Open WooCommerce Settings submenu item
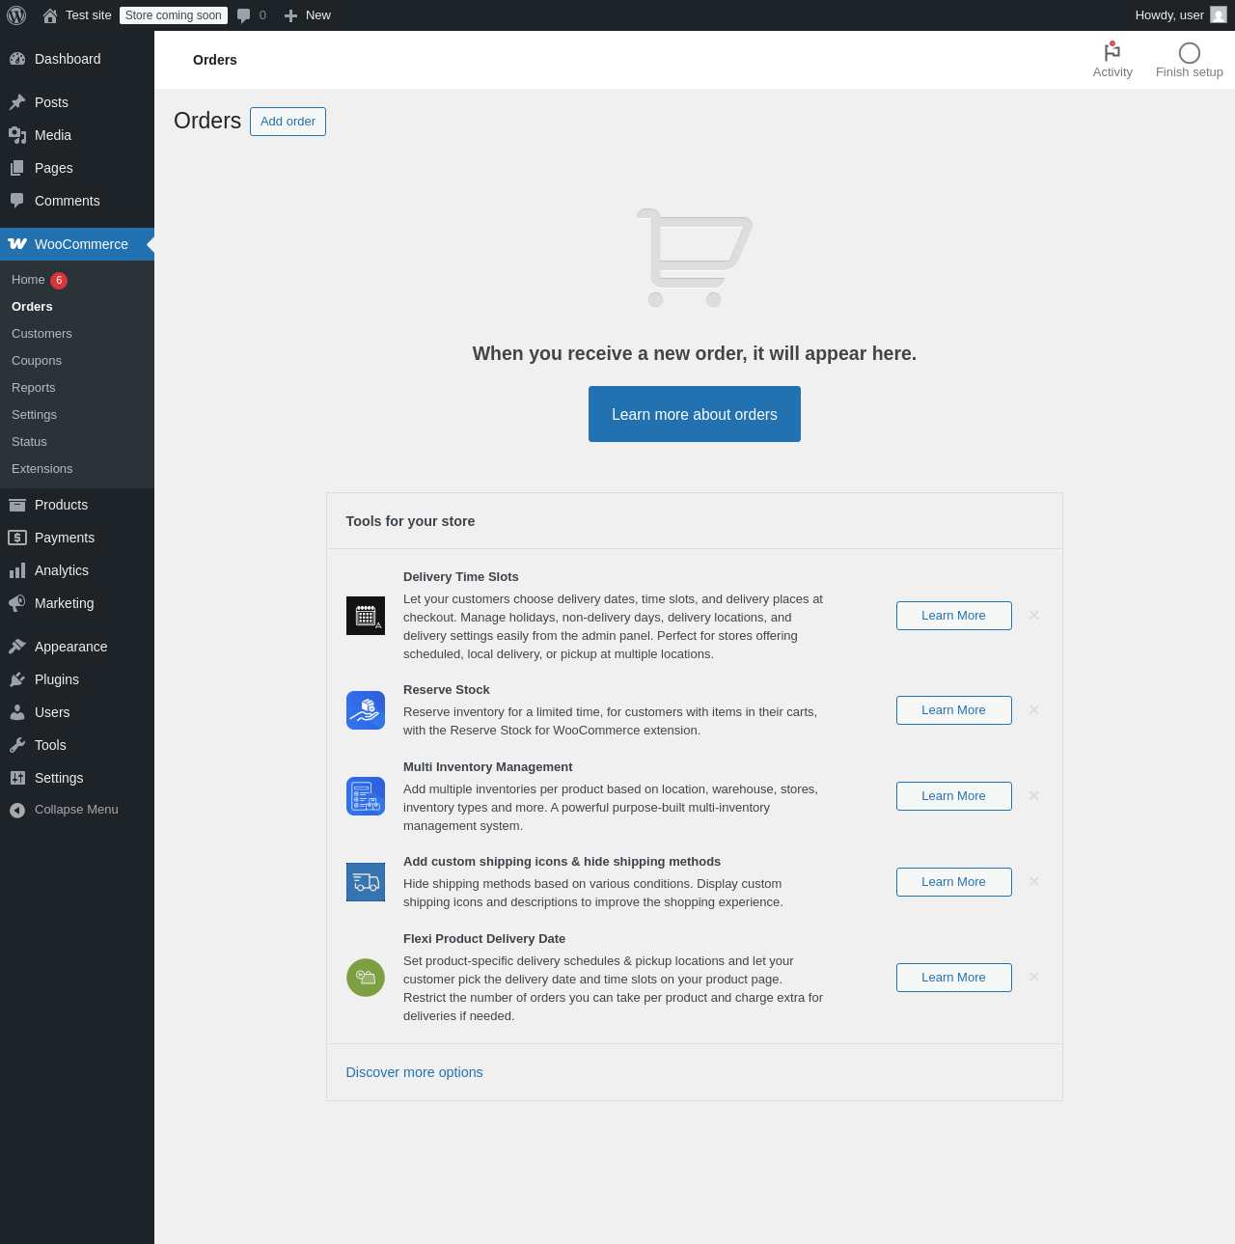 pos(34,415)
